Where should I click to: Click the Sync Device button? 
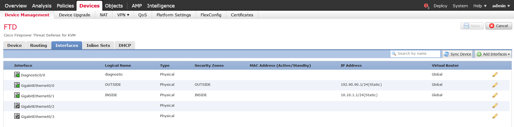[x=458, y=54]
